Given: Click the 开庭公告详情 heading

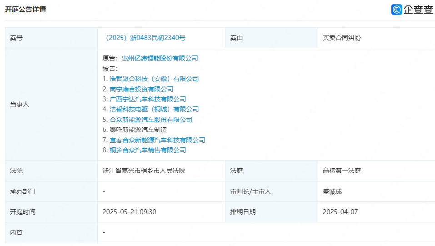Looking at the screenshot, I should pyautogui.click(x=25, y=10).
